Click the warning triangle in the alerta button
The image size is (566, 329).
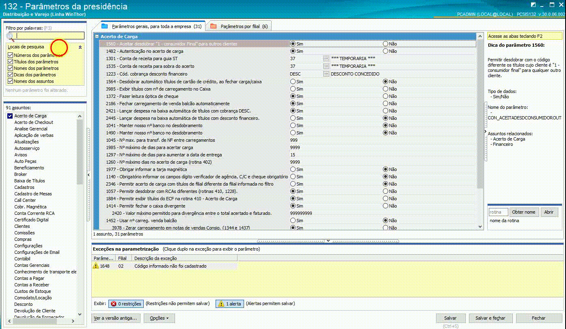[x=221, y=304]
